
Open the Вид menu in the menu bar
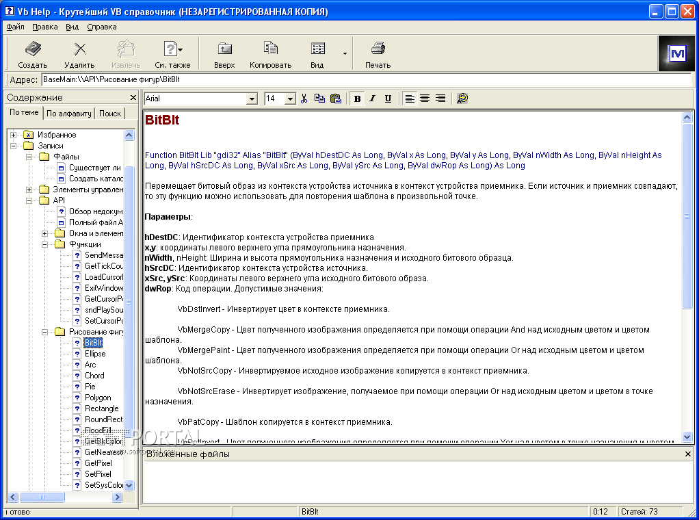coord(72,27)
